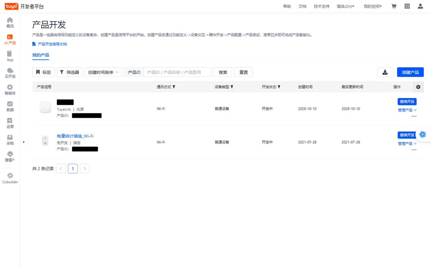Open 简体(ZH) language dropdown
The image size is (431, 269).
coord(346,6)
